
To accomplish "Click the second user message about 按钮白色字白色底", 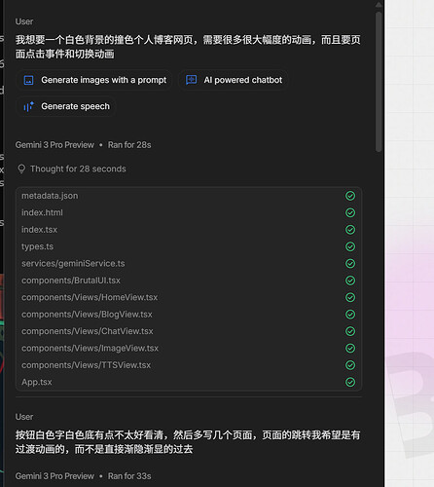I will [x=188, y=442].
